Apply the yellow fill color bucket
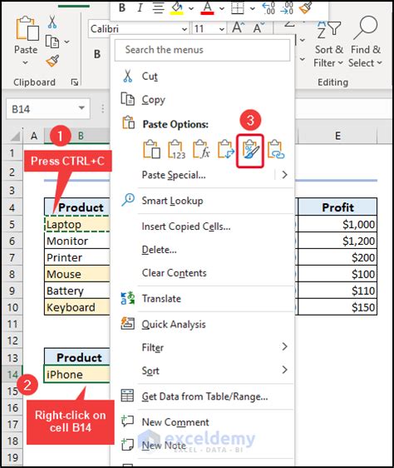The image size is (394, 468). pyautogui.click(x=176, y=7)
